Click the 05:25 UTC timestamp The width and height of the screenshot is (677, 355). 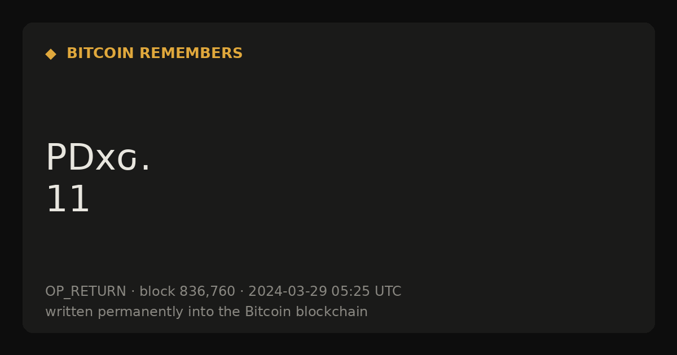tap(366, 292)
